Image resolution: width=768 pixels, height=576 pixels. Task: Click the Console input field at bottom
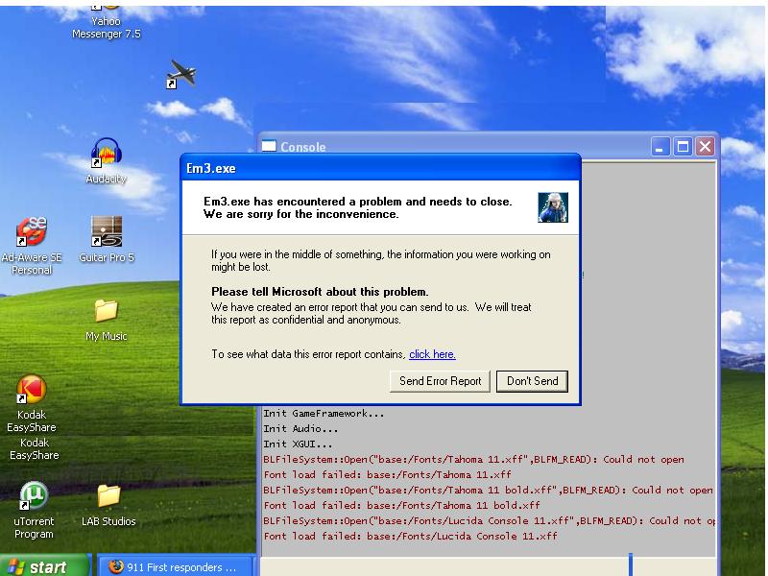(x=488, y=566)
